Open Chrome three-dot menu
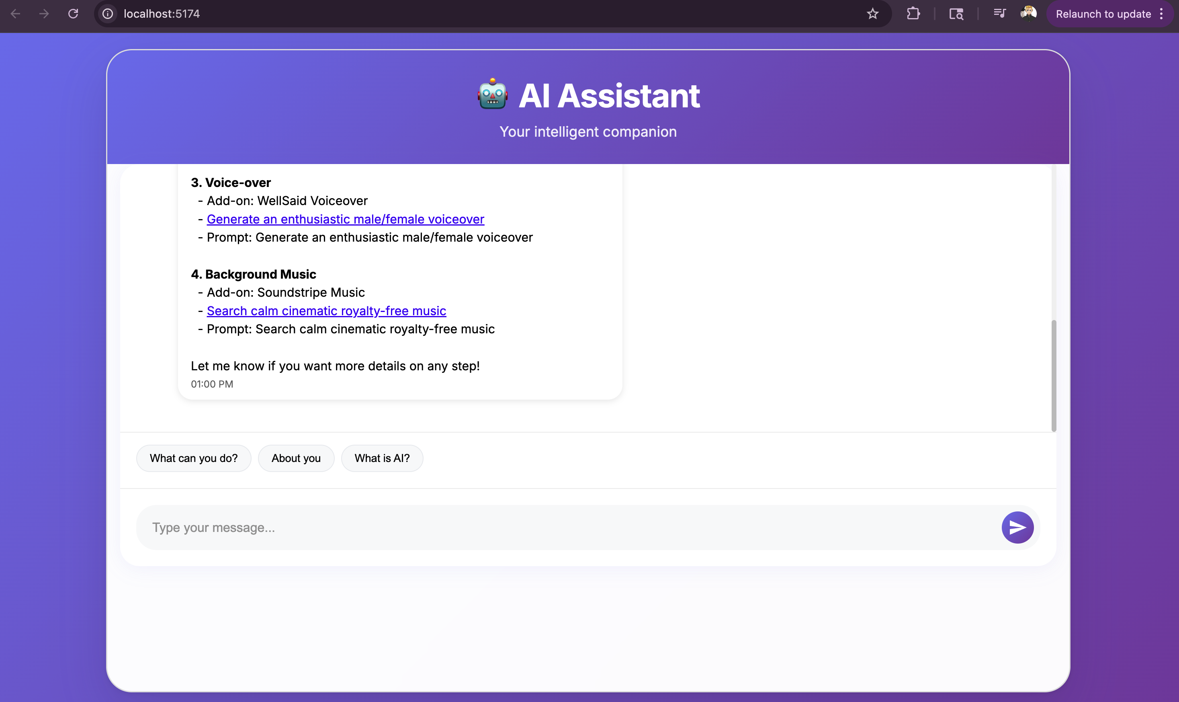Screen dimensions: 1179x702 pos(1161,14)
